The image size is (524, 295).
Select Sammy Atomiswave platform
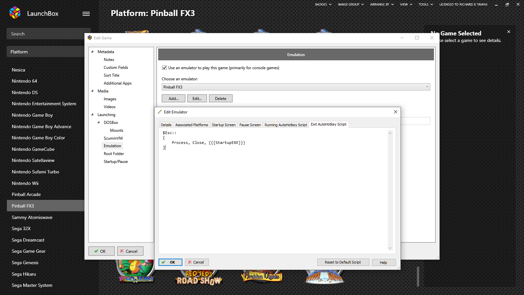click(x=32, y=217)
